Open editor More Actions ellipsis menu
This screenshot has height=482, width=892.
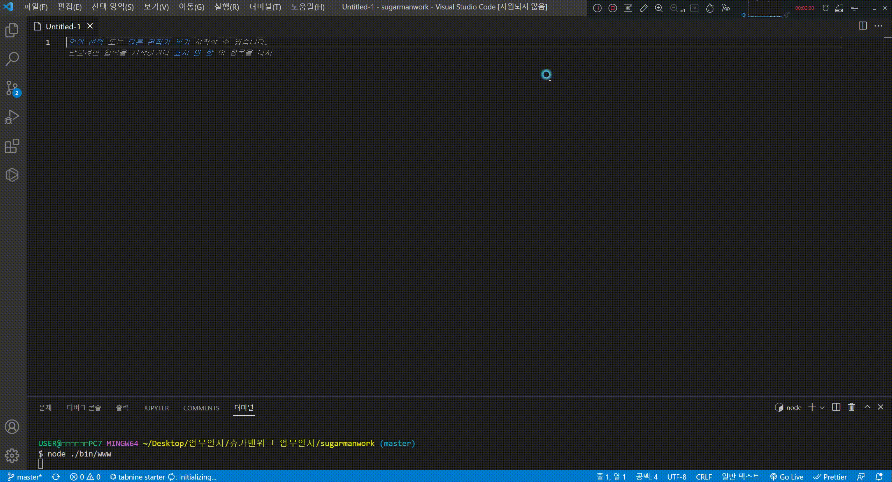tap(878, 26)
